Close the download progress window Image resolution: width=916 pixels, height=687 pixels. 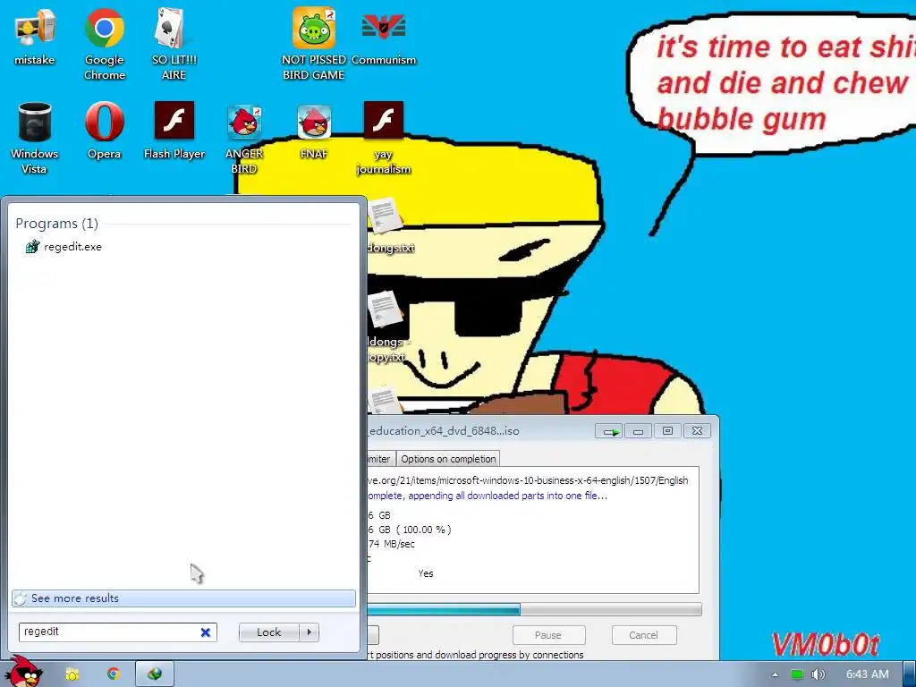(697, 431)
